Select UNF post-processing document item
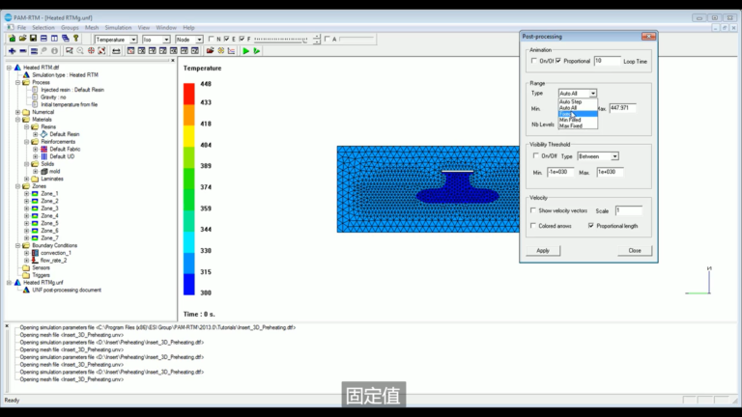The width and height of the screenshot is (742, 417). 67,290
